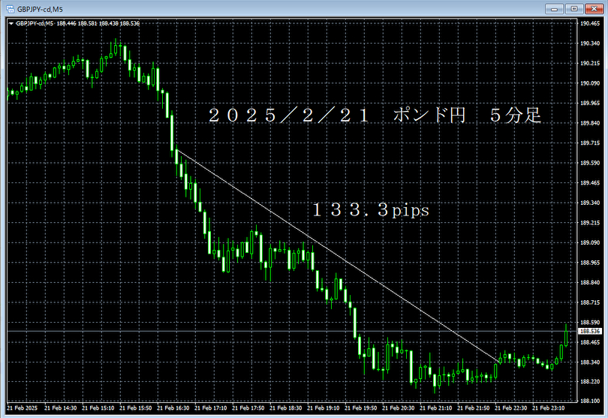The height and width of the screenshot is (418, 608).
Task: Click price scale value 189.215
Action: 590,223
